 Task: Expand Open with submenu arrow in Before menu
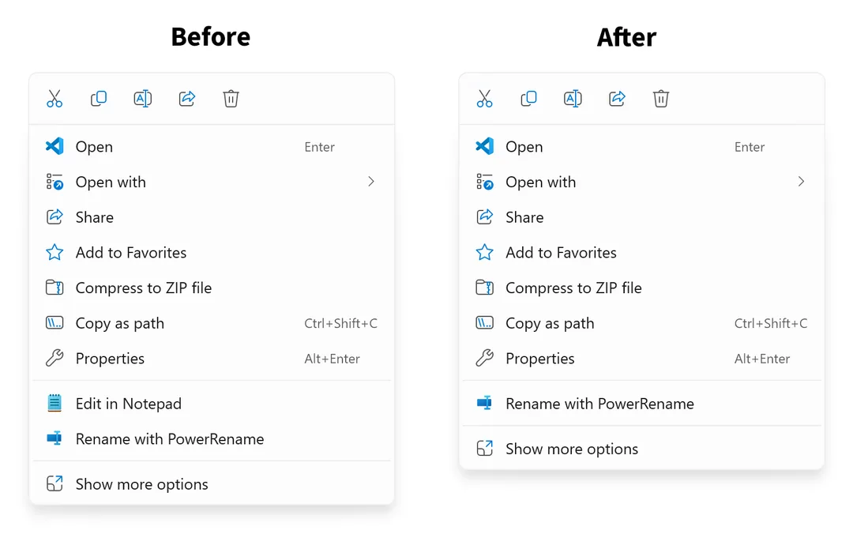[371, 181]
